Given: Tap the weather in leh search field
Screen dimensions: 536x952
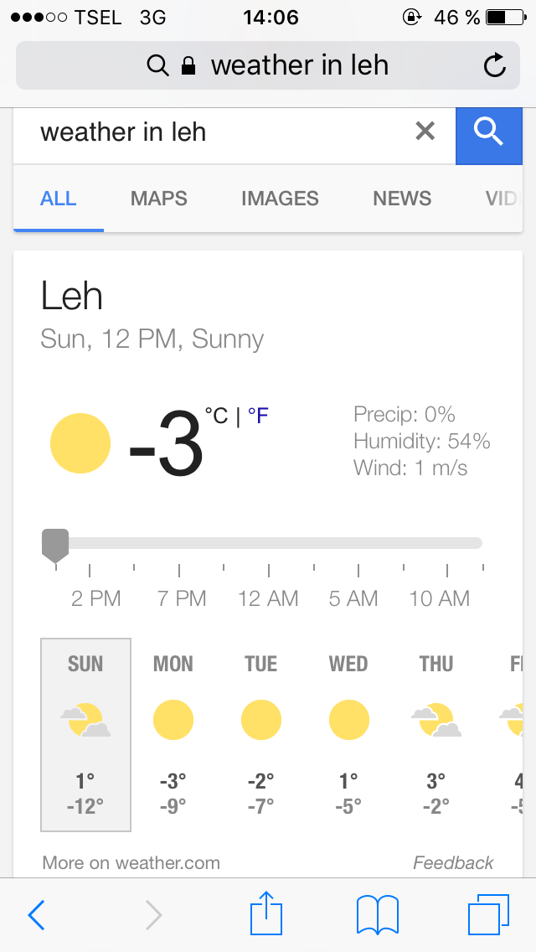Looking at the screenshot, I should 218,132.
